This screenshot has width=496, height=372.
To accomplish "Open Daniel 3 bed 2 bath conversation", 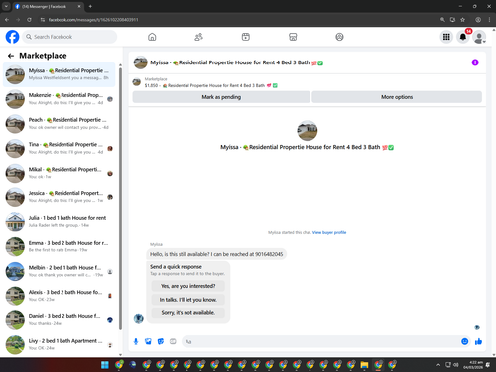I will (x=60, y=320).
